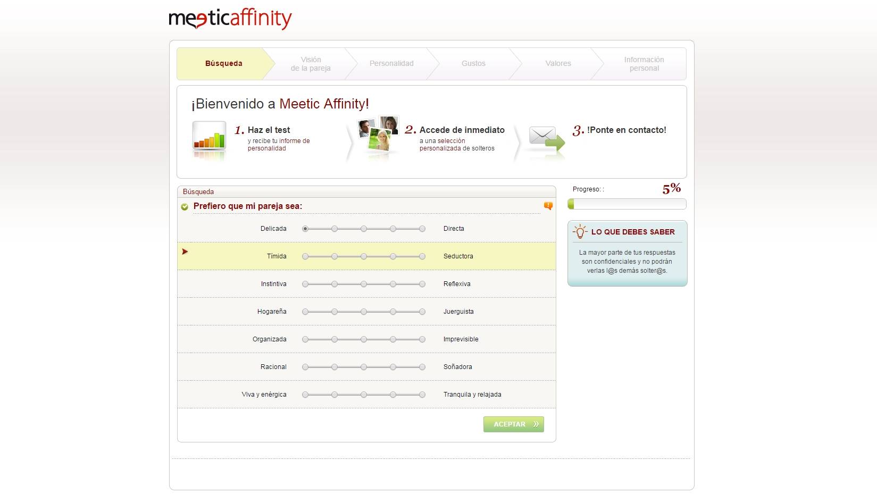
Task: Select the radio nearest Racional
Action: 305,367
